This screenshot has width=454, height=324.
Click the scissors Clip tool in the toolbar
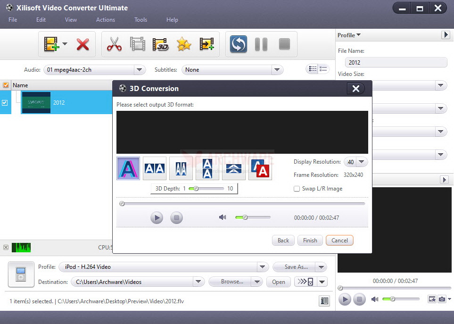pyautogui.click(x=114, y=44)
